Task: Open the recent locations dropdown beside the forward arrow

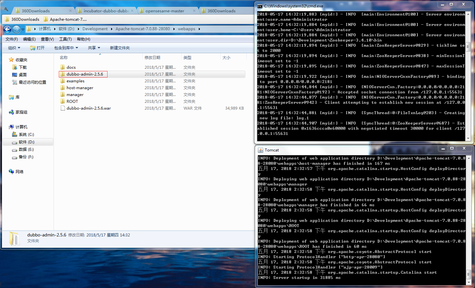Action: 23,29
